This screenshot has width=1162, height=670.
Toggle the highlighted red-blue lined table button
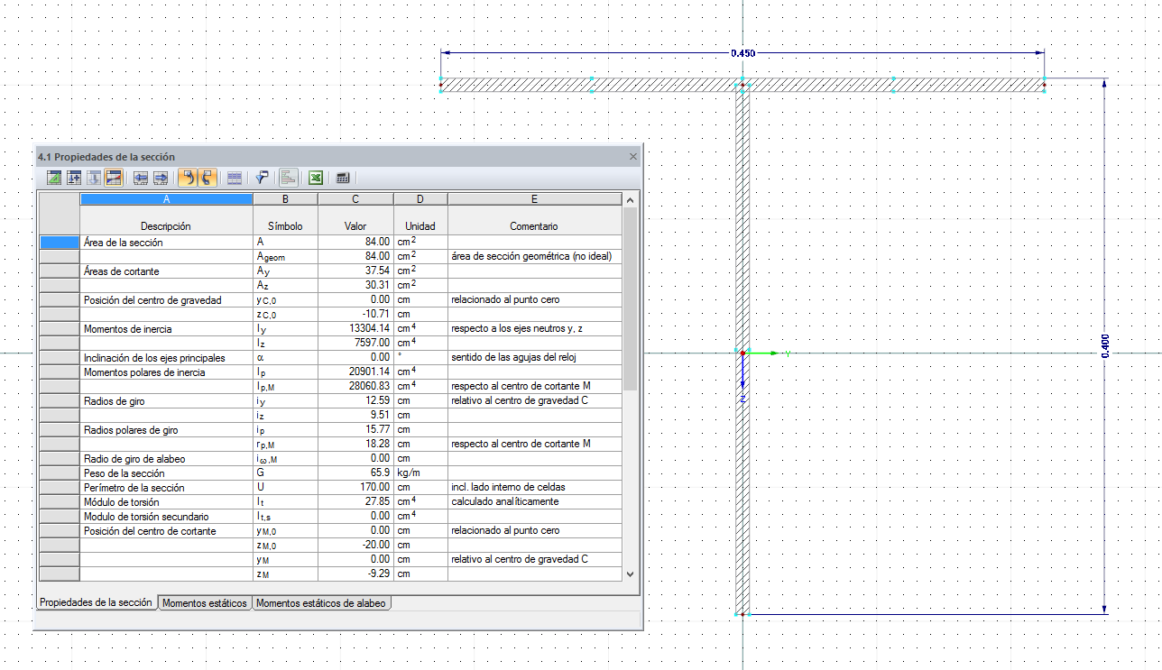point(114,178)
